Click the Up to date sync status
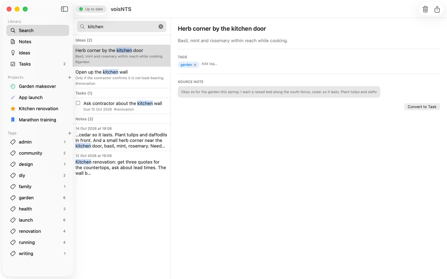The height and width of the screenshot is (279, 447). pos(91,9)
